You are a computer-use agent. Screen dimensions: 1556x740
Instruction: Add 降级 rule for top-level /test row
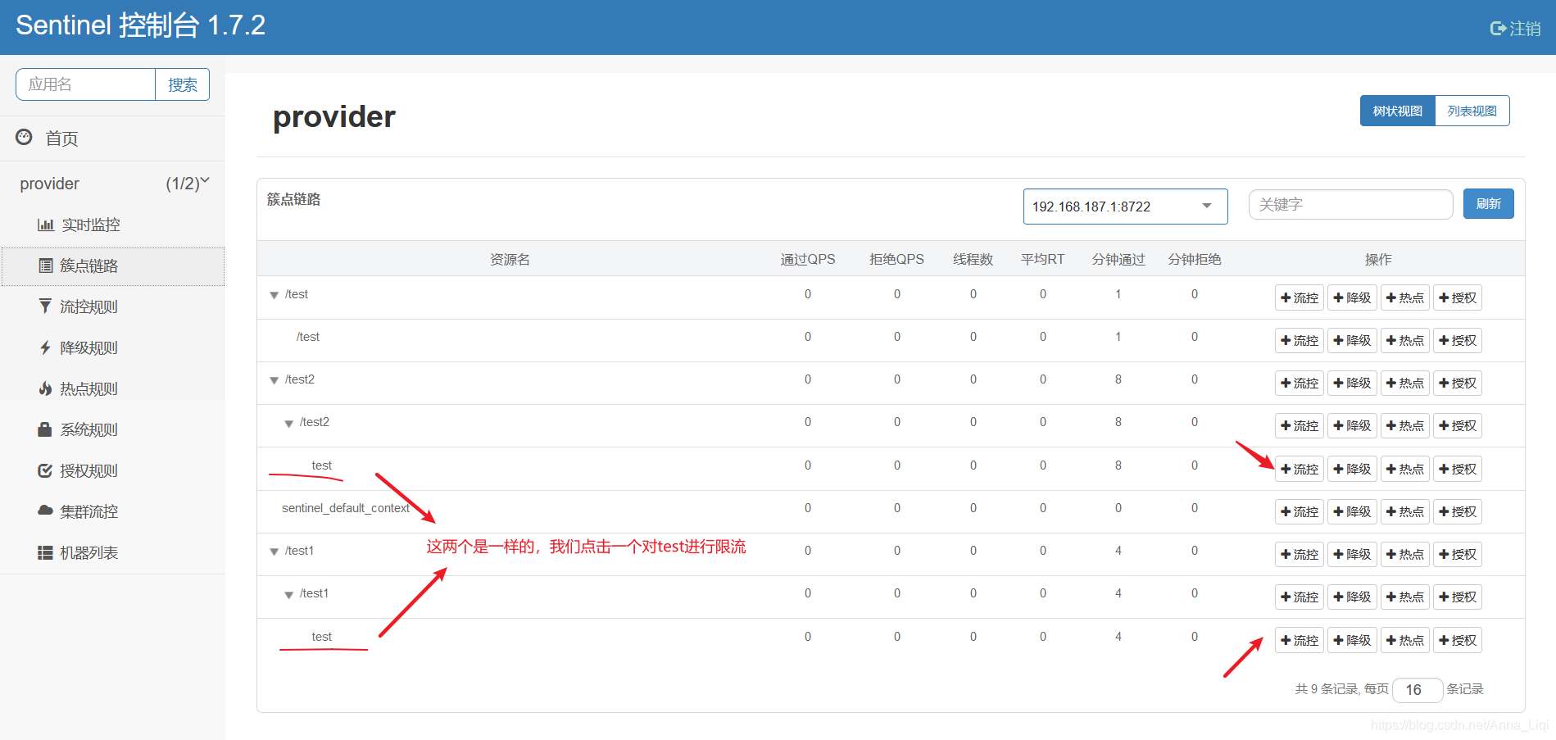coord(1352,297)
